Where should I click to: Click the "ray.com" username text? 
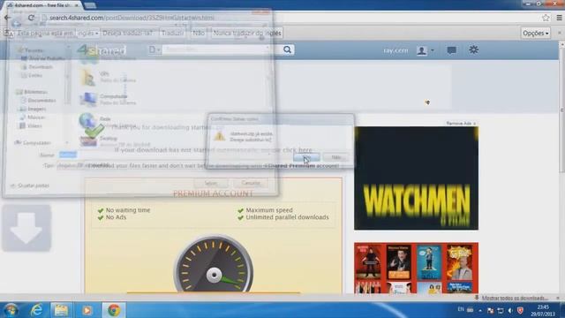point(395,50)
